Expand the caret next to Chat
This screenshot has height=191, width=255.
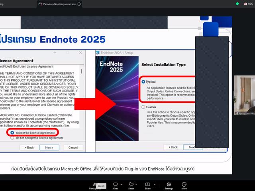[122, 184]
